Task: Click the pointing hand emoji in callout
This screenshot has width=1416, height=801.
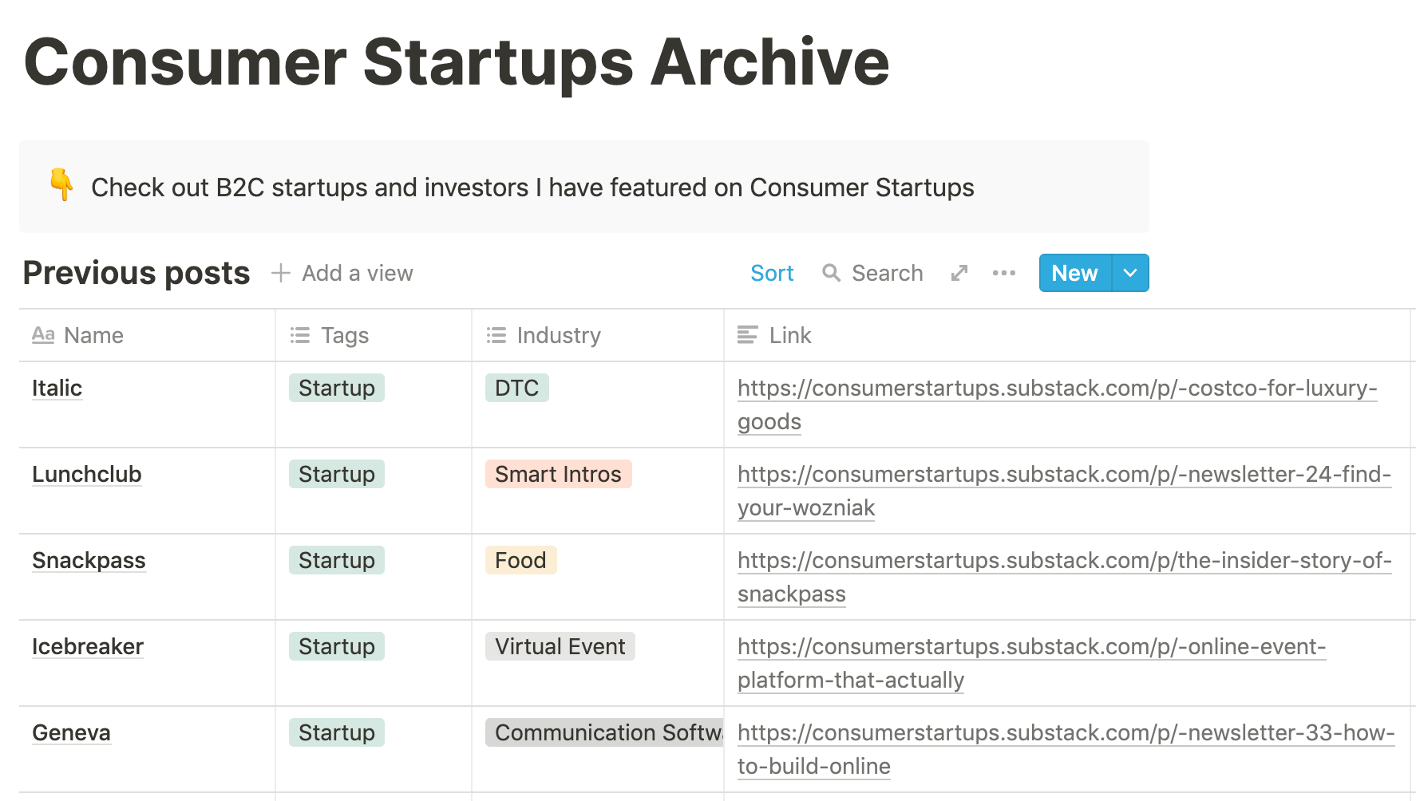Action: coord(61,185)
